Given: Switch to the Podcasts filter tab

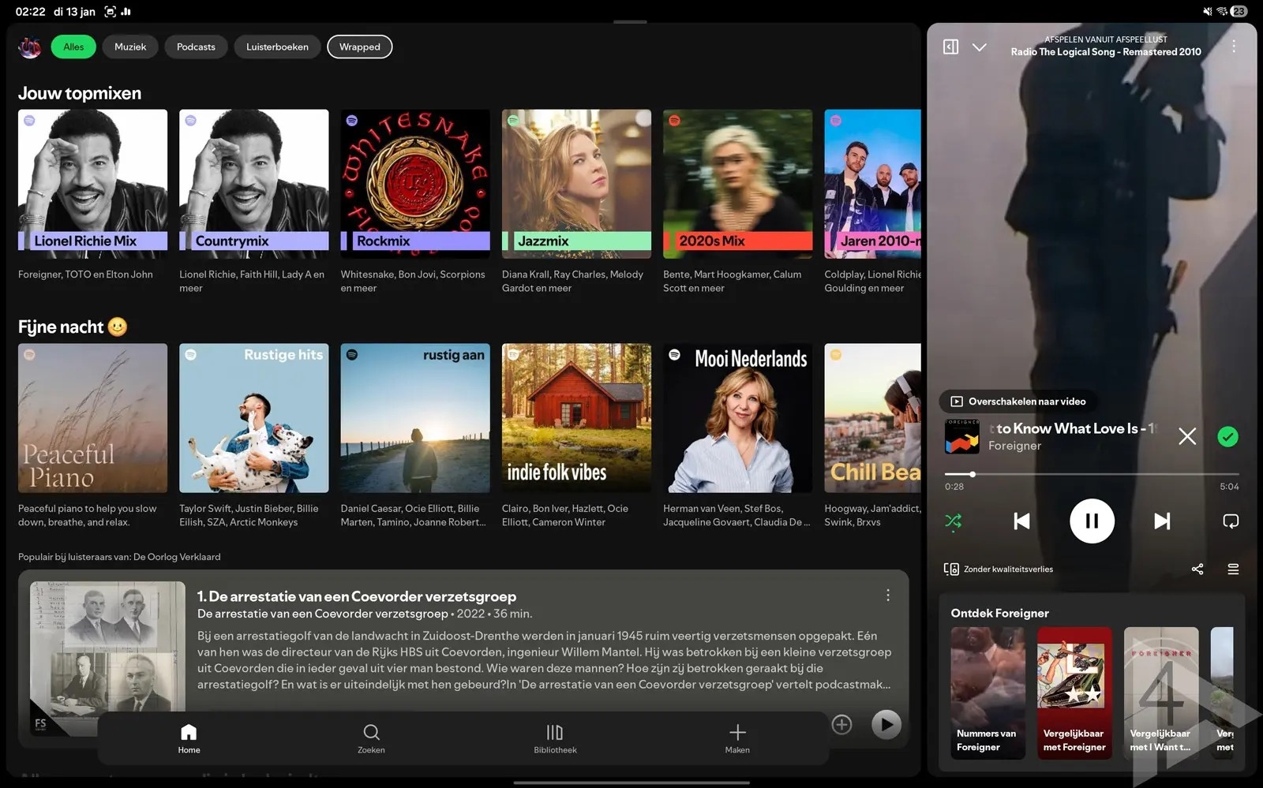Looking at the screenshot, I should tap(196, 47).
